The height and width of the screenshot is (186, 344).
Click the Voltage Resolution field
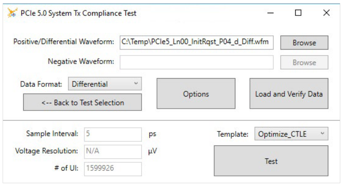(x=113, y=151)
